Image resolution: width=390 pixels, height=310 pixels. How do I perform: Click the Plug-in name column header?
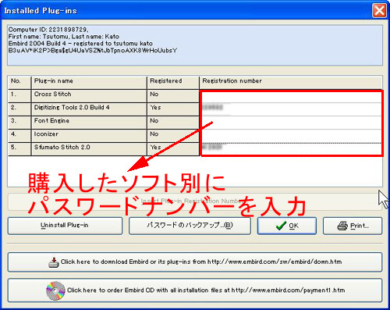pos(89,83)
